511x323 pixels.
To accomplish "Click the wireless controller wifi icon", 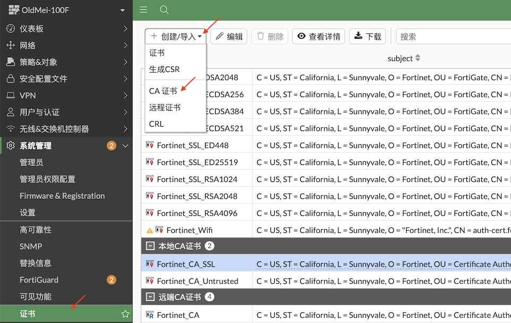I will point(11,129).
